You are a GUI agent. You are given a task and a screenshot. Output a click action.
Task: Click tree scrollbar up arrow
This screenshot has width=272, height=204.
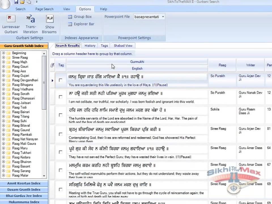(x=44, y=54)
